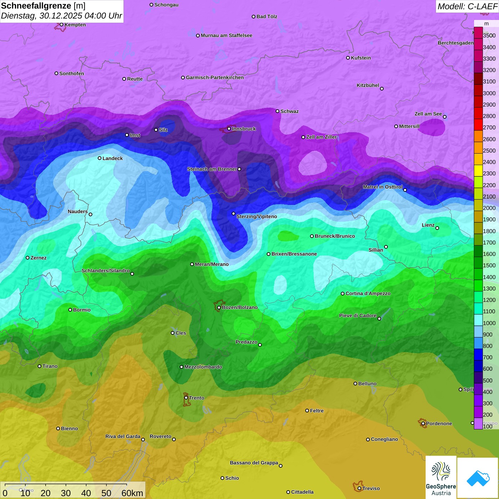The height and width of the screenshot is (499, 499).
Task: Click the date line Dienstag, 30.12.2025 04:00 Uhr
Action: [x=61, y=16]
